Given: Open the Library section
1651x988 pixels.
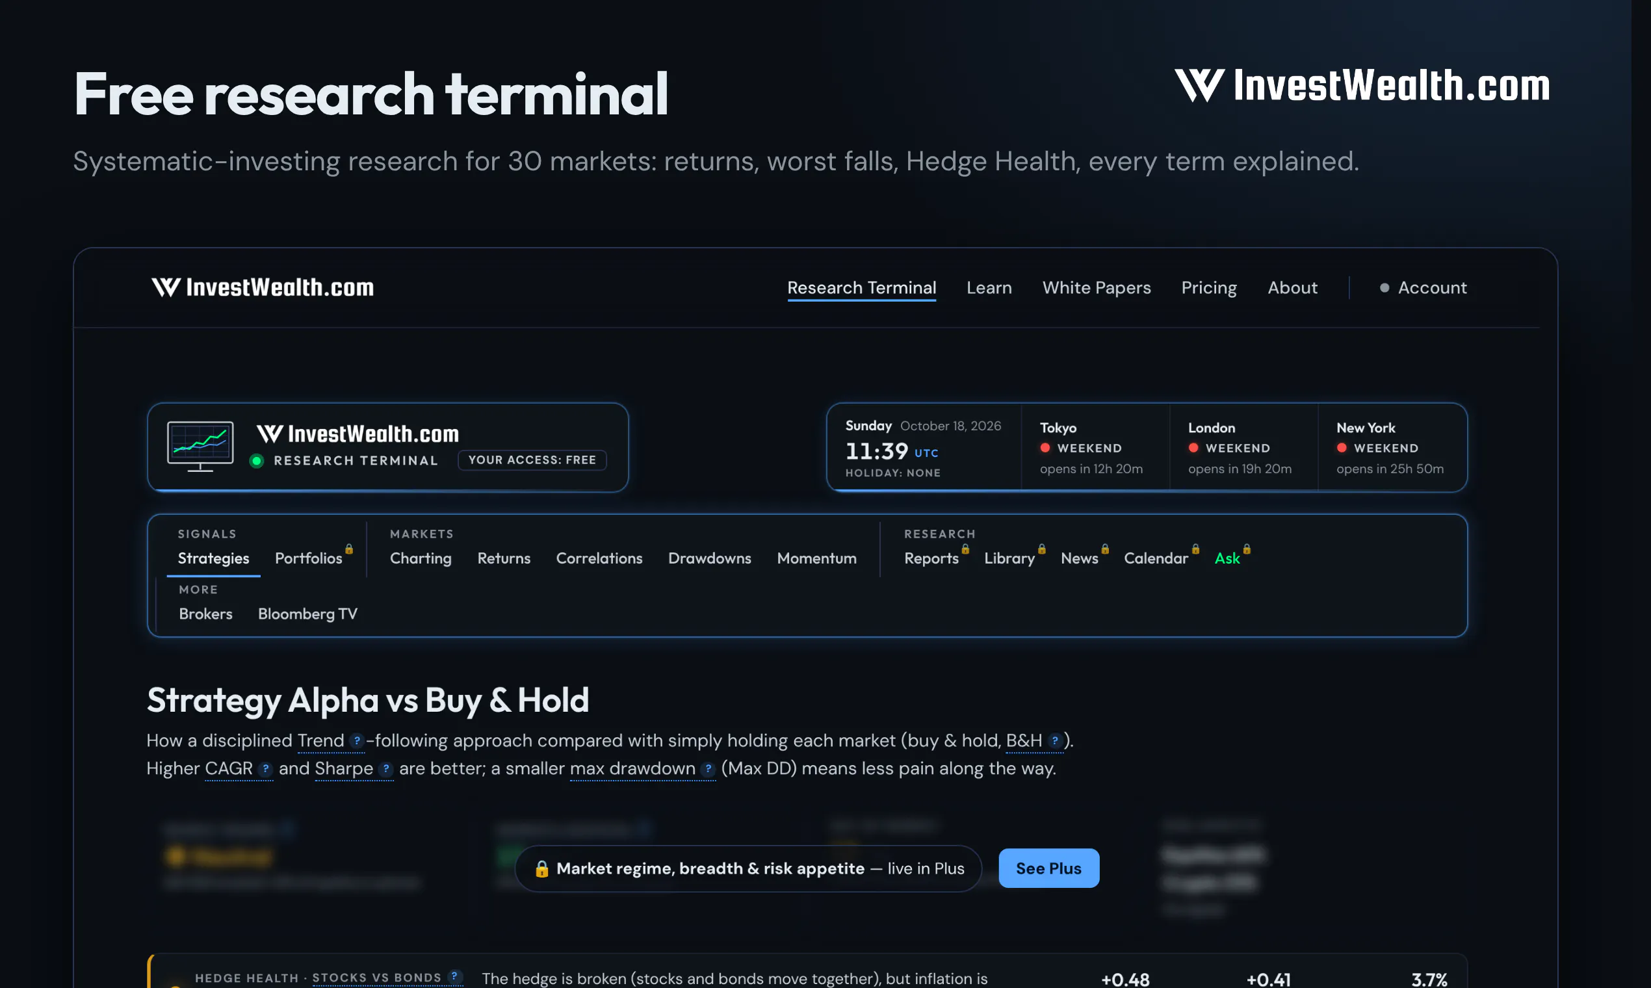Looking at the screenshot, I should coord(1009,558).
